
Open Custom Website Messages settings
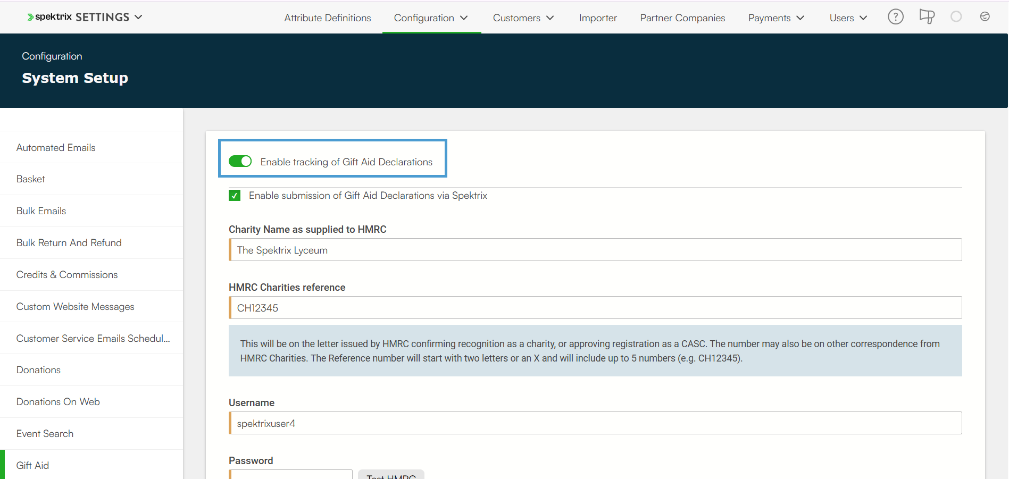tap(91, 307)
